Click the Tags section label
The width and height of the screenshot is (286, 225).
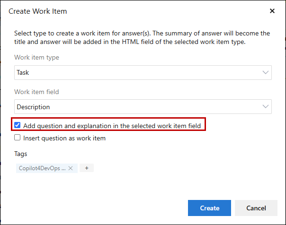point(21,154)
